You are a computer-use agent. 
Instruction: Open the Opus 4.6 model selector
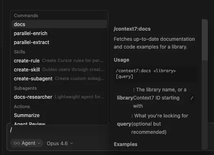(60, 144)
